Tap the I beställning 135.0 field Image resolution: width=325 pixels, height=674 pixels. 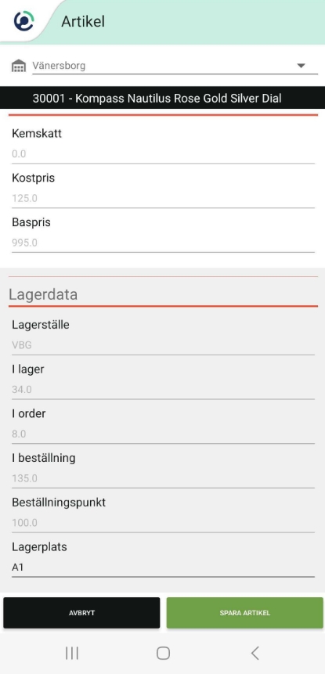163,478
